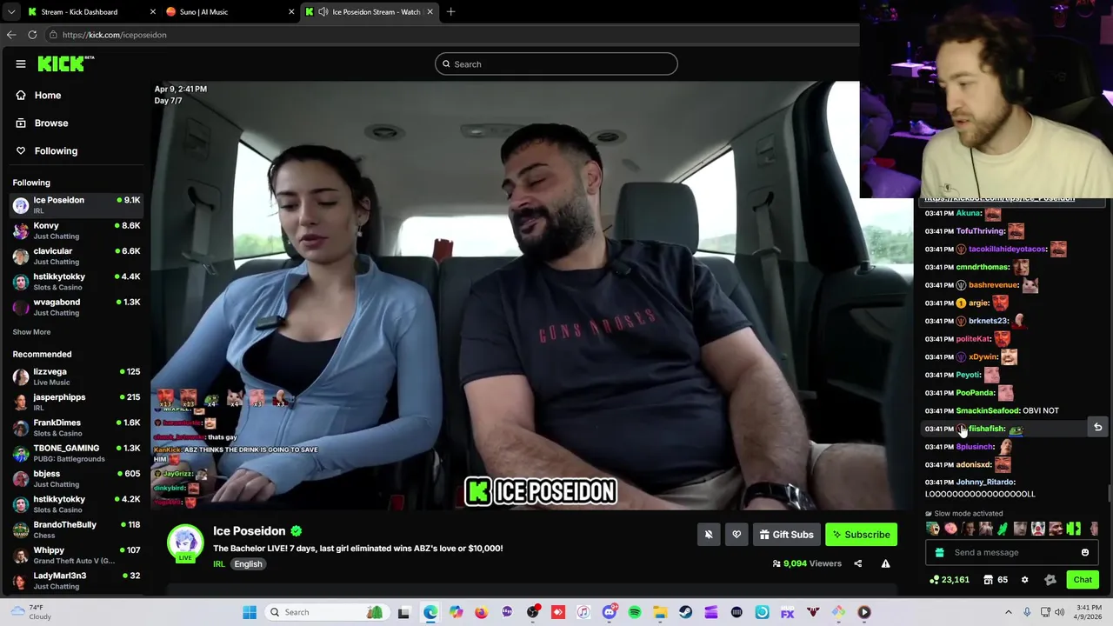Open the hamburger sidebar menu
Screen dimensions: 1113x626
point(20,63)
